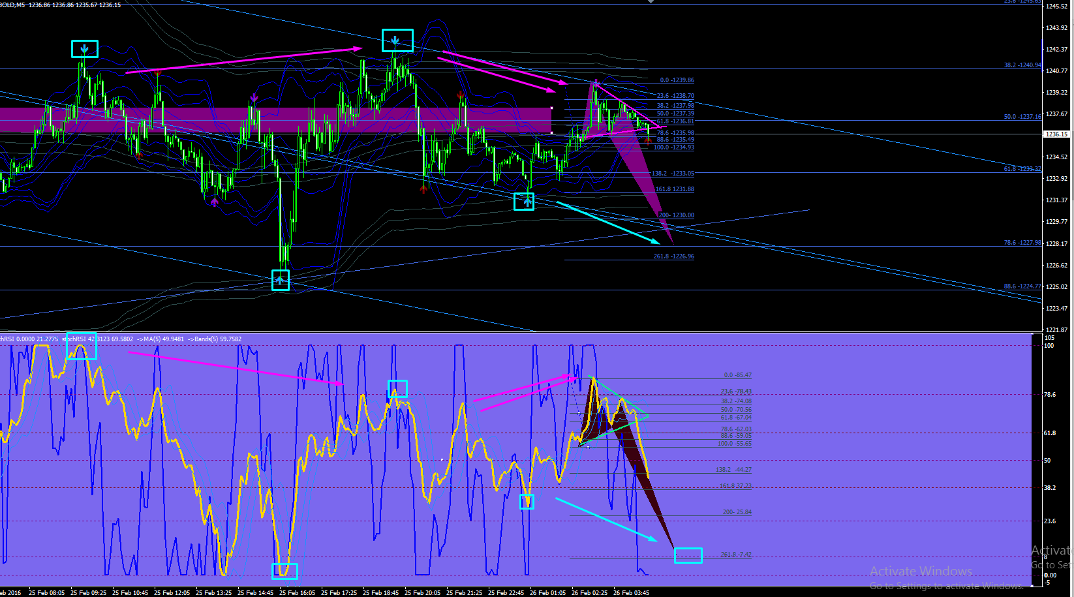1074x597 pixels.
Task: Click the current price tag 1236.15 on axis
Action: coord(1056,134)
